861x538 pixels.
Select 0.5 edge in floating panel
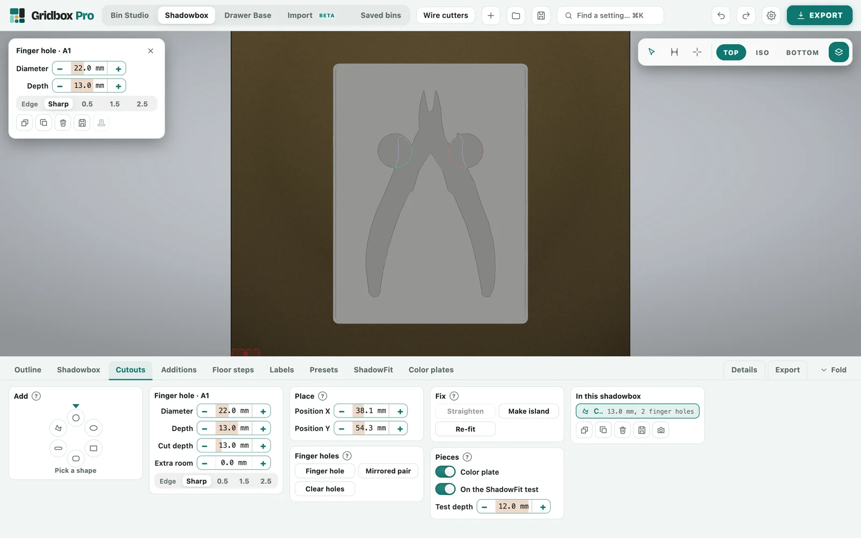pos(87,104)
